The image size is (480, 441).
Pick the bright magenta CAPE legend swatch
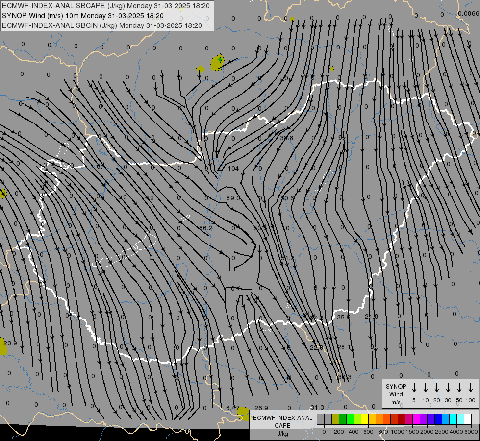click(416, 419)
